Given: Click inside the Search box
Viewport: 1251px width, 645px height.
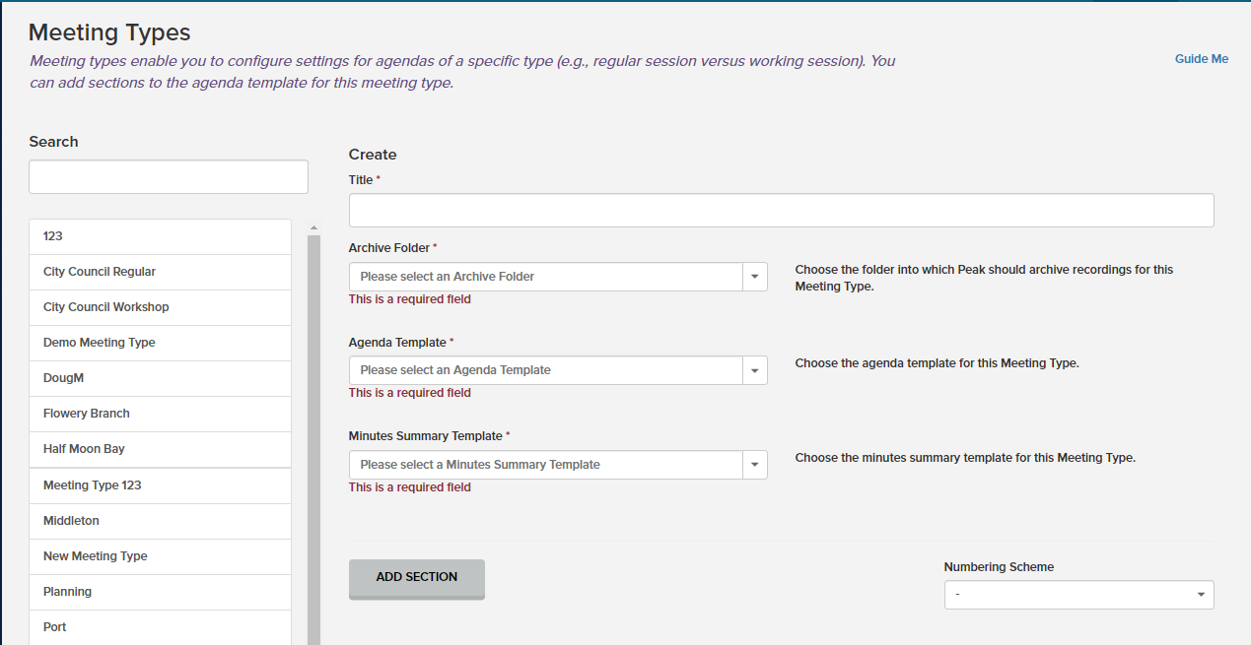Looking at the screenshot, I should (x=168, y=176).
